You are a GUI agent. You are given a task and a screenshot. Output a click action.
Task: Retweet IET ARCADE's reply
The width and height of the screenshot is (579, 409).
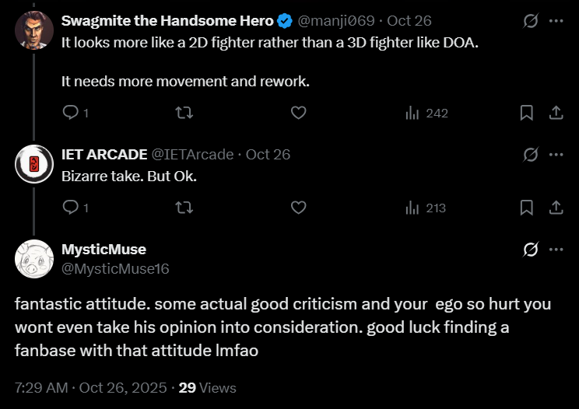tap(184, 208)
